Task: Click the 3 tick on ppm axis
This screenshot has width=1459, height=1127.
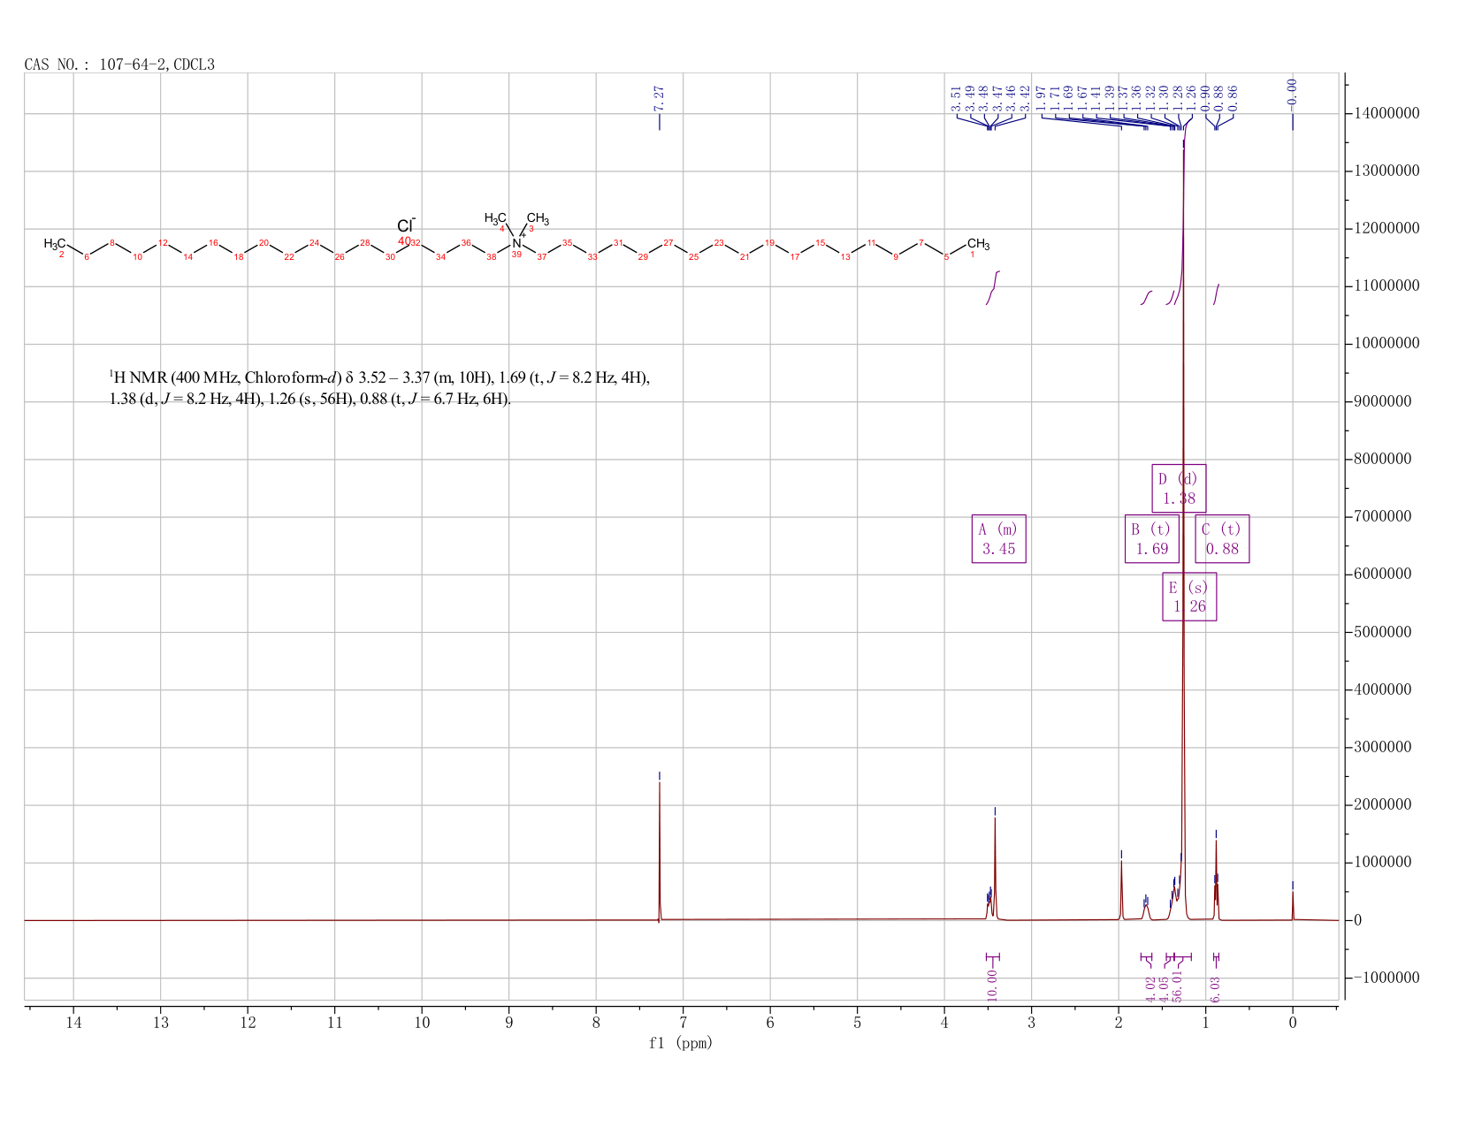Action: [x=1032, y=1023]
